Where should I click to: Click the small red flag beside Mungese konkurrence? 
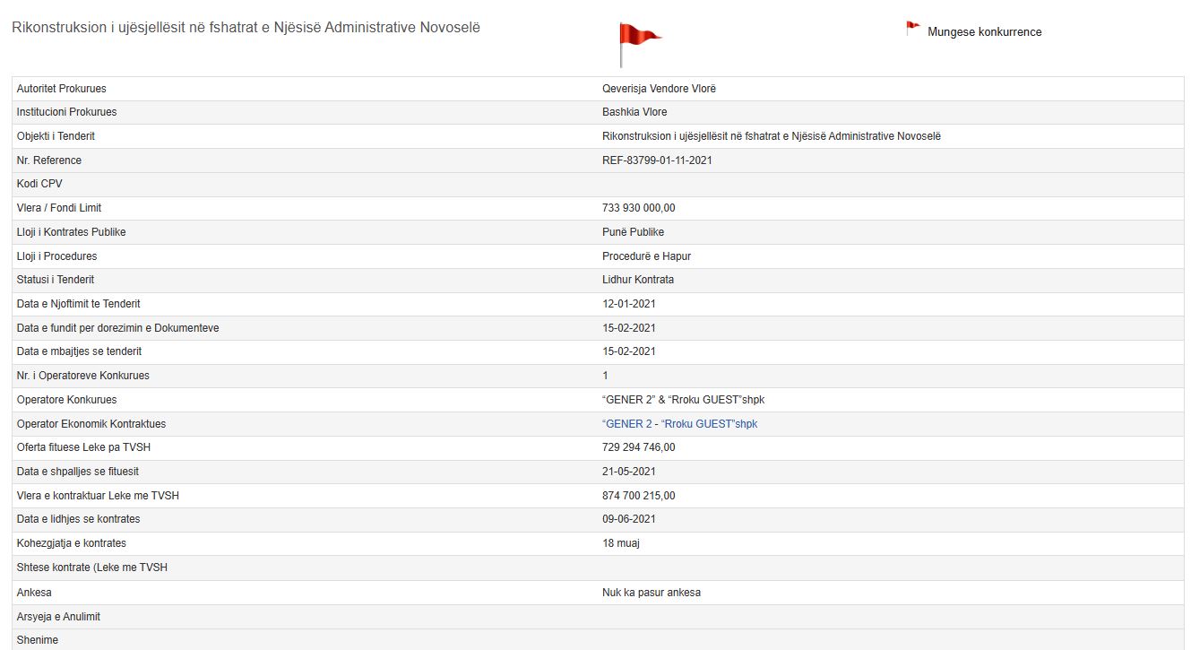(912, 29)
